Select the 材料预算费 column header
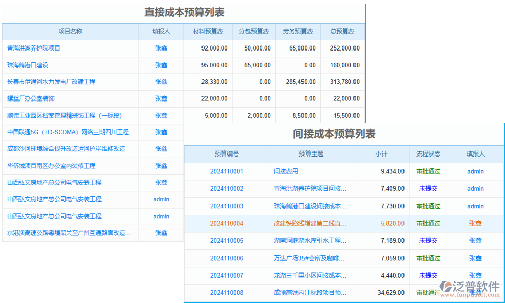The width and height of the screenshot is (505, 303). 208,31
